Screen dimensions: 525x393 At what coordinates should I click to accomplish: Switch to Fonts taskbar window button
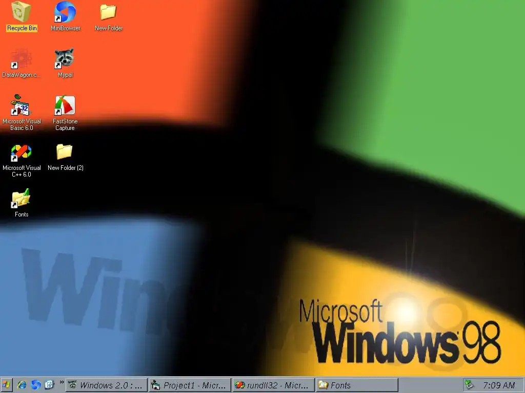click(357, 385)
